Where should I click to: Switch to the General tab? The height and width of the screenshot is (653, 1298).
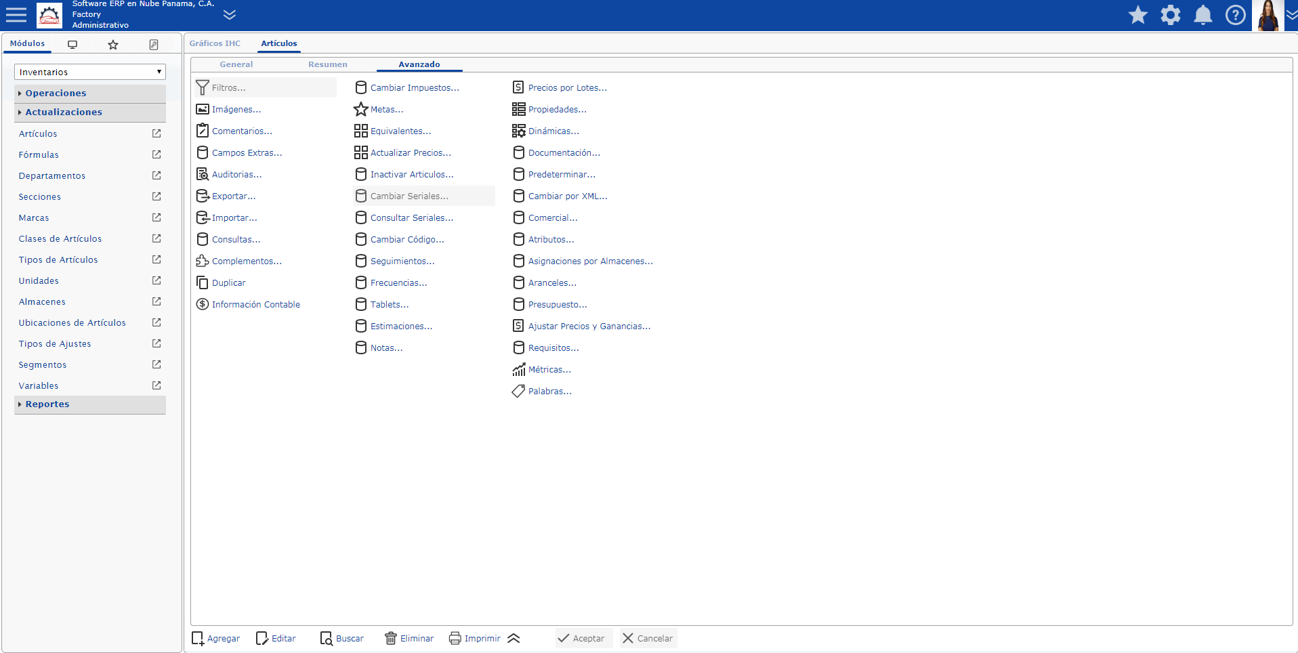[x=236, y=64]
